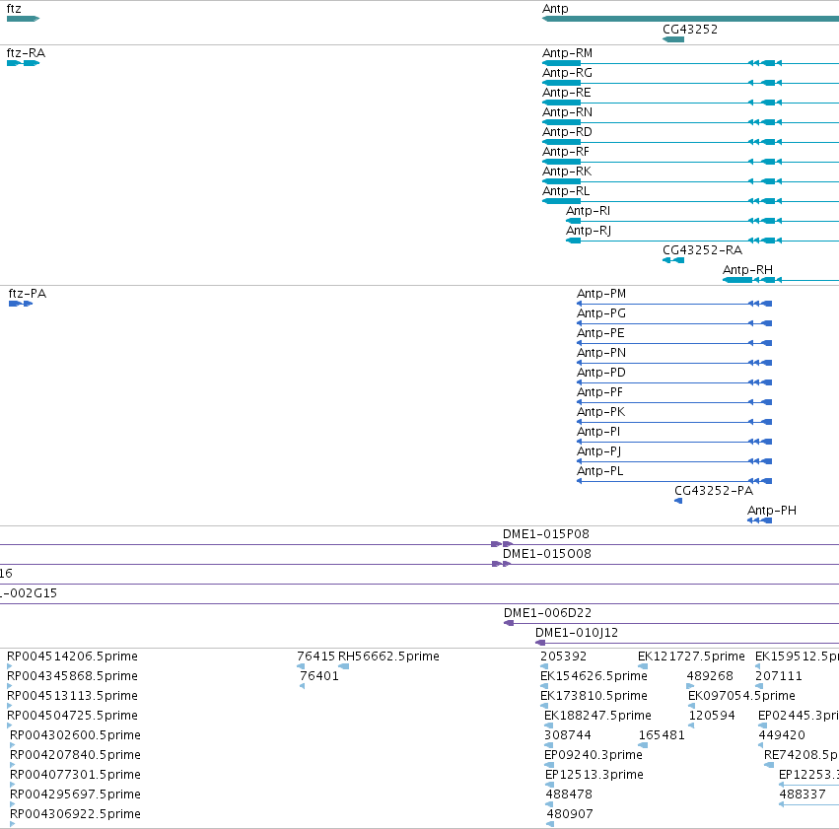Click feature 76401 label
839x829 pixels.
pyautogui.click(x=318, y=676)
